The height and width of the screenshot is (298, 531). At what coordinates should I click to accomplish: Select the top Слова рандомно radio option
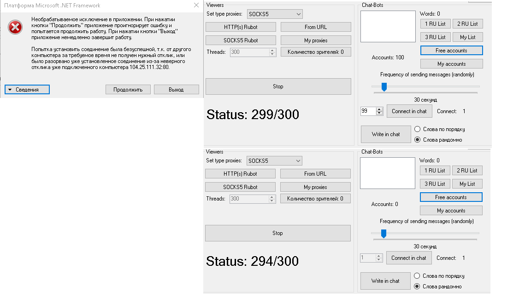click(418, 140)
